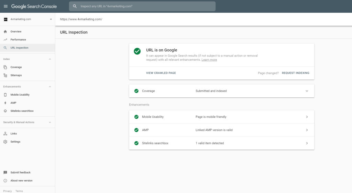This screenshot has height=193, width=352.
Task: Collapse the Index section
Action: click(50, 59)
